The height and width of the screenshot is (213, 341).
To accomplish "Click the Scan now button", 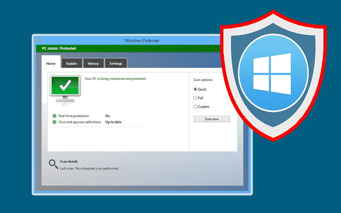I will tap(212, 119).
